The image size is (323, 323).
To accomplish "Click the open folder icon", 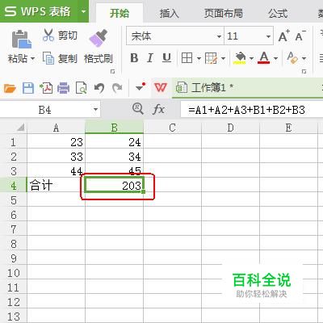I will [x=10, y=88].
